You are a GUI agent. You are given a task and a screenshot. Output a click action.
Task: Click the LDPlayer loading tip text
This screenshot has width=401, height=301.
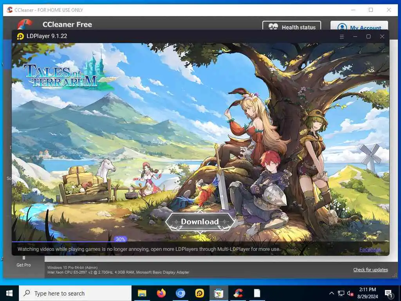[x=149, y=249]
